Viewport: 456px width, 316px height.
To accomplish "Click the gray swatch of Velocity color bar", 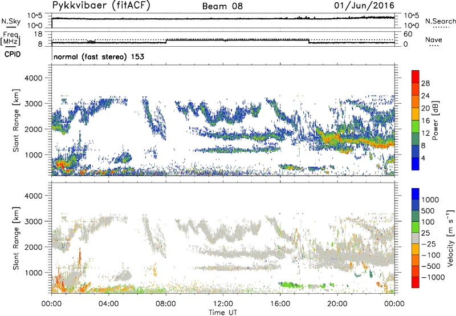I will (x=416, y=238).
